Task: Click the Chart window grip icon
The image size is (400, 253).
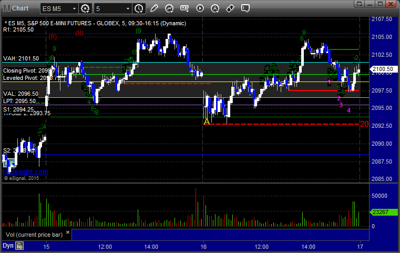Action: pyautogui.click(x=7, y=8)
